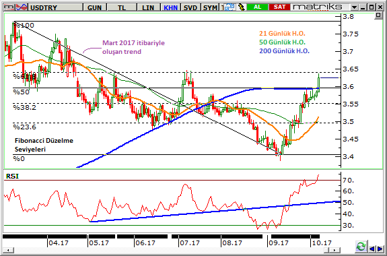
Task: Click the %23.6 Fibonacci level label
Action: [x=25, y=127]
